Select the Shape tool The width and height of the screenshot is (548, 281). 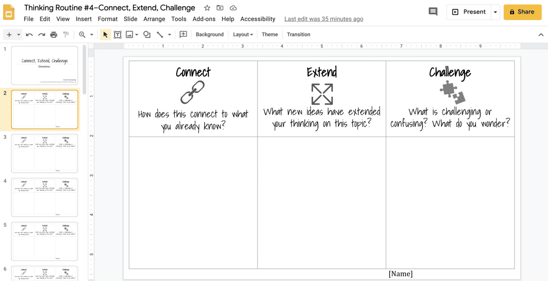coord(147,35)
